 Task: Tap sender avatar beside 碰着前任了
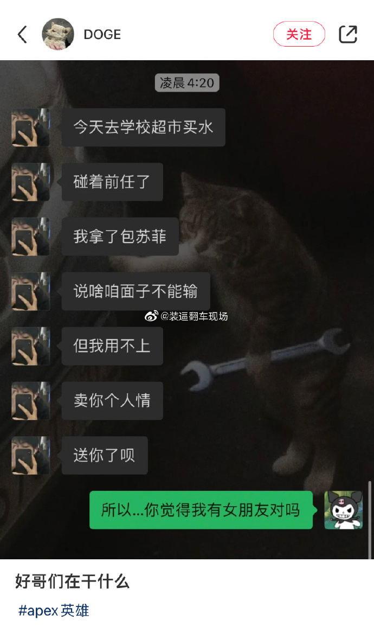point(30,182)
